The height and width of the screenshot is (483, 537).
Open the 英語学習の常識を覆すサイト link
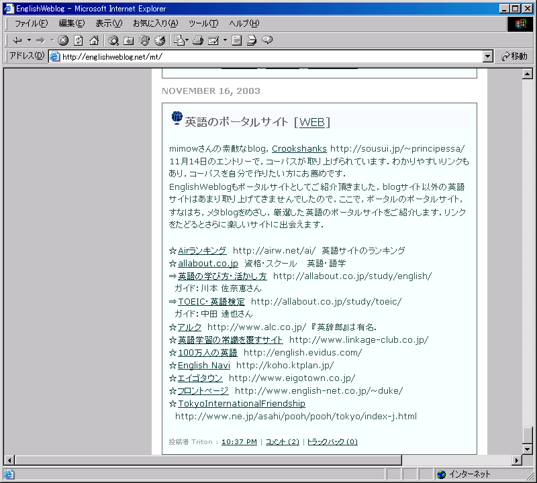tap(230, 340)
